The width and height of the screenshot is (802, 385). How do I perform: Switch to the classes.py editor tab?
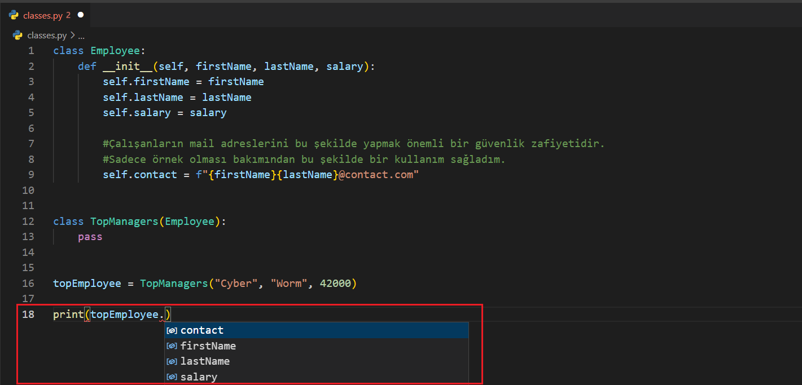[43, 15]
